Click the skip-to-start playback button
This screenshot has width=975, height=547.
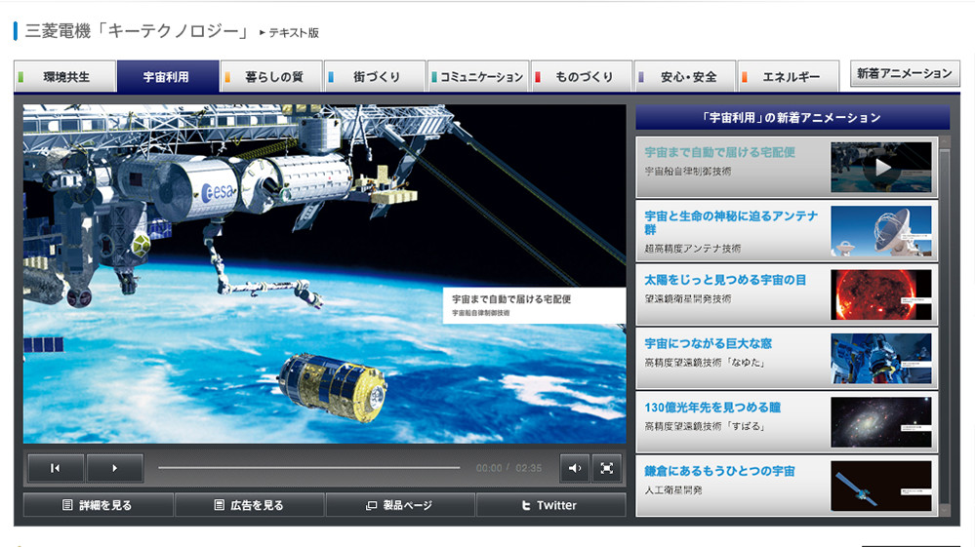[56, 468]
